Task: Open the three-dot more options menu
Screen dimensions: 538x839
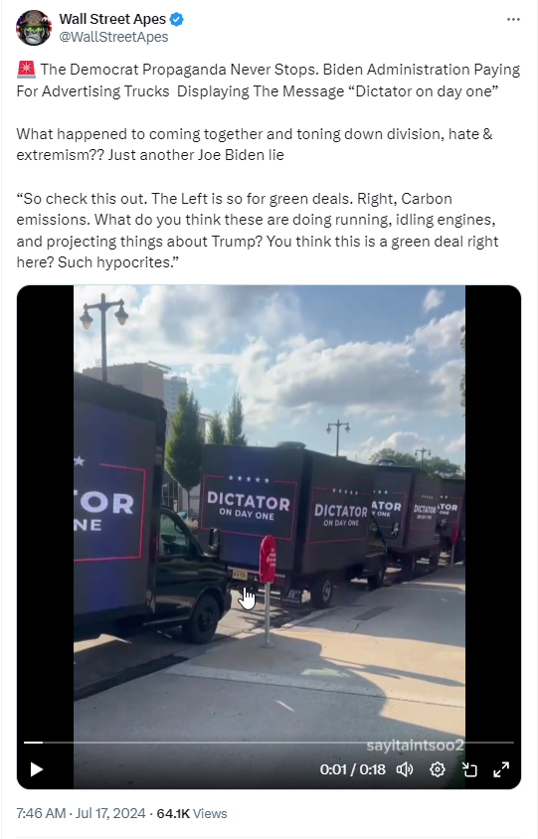Action: click(x=513, y=19)
